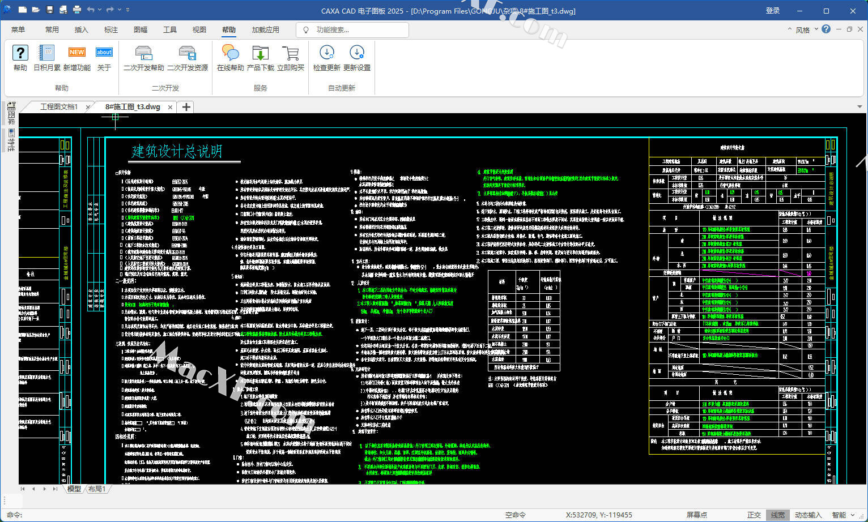
Task: Click the X:532709 coordinate readout
Action: point(599,515)
